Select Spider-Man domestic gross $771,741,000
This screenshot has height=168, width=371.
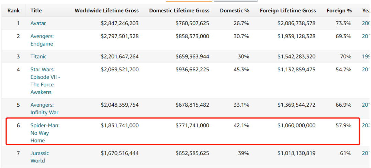tap(192, 125)
